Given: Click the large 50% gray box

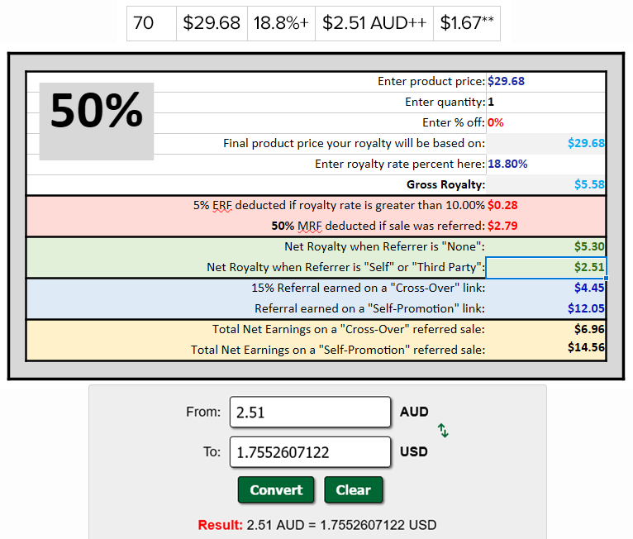Looking at the screenshot, I should coord(97,122).
